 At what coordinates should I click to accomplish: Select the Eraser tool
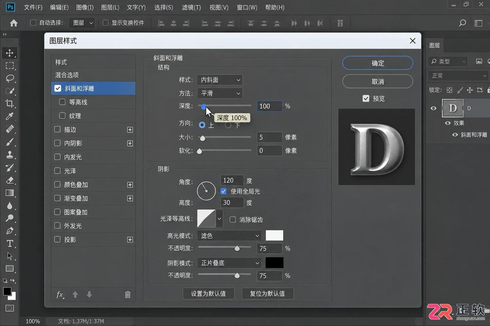10,180
